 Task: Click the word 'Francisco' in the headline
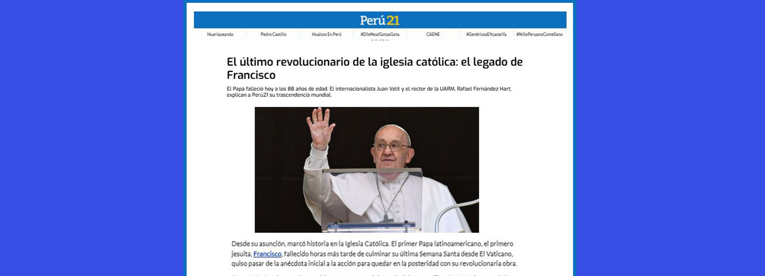tap(251, 75)
